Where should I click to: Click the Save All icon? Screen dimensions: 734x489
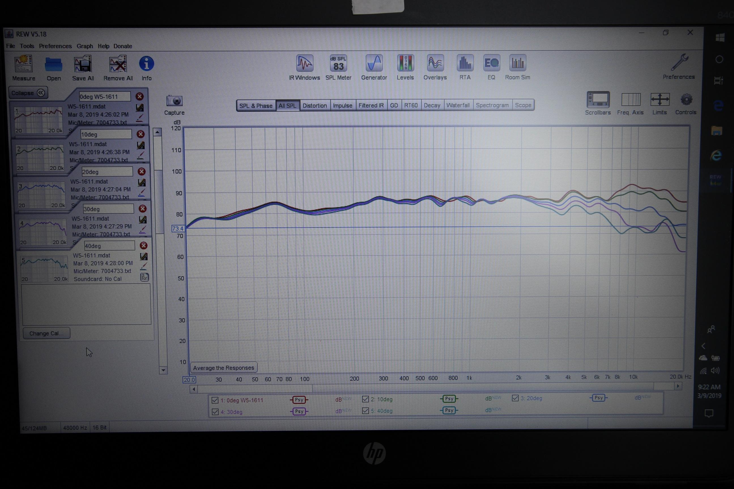83,64
